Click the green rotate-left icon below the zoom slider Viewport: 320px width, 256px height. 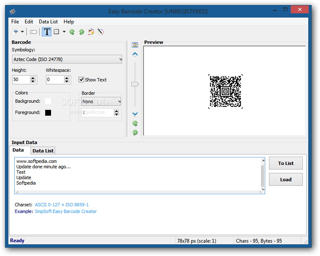tap(135, 123)
